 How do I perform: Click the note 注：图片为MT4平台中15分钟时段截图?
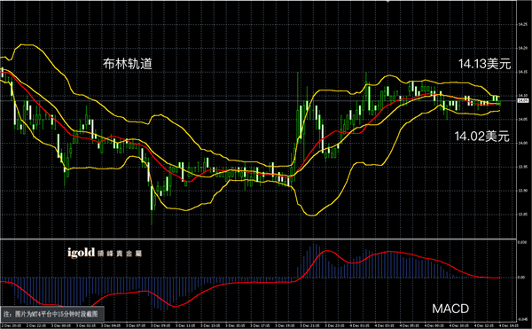51,314
